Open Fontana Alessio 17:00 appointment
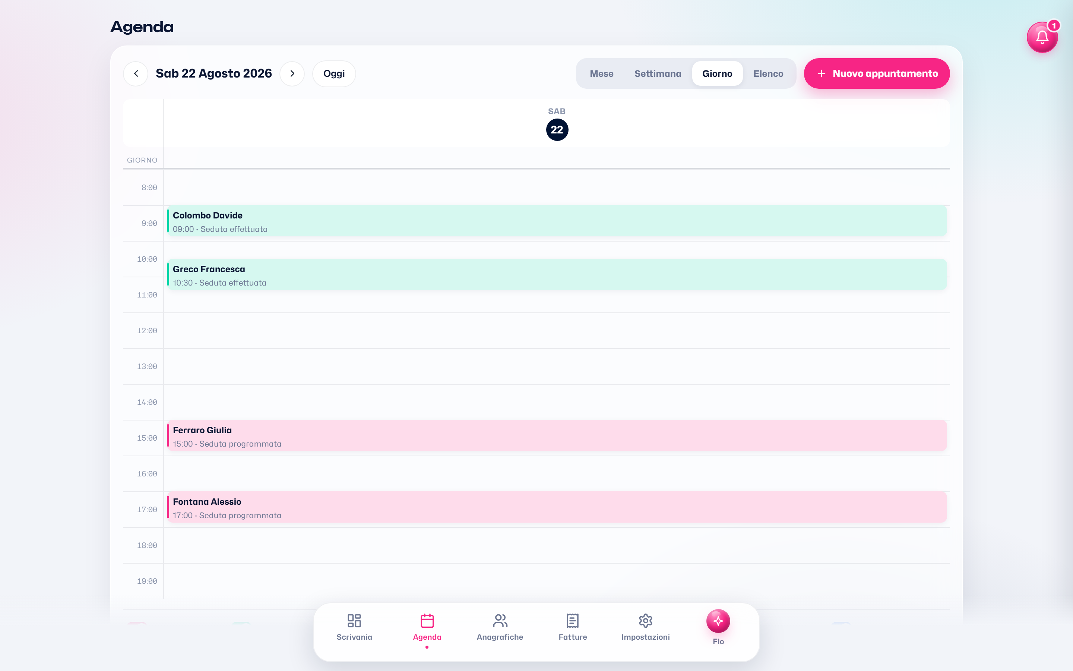This screenshot has width=1073, height=671. [557, 507]
